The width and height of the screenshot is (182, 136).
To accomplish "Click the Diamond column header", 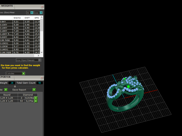I will [28, 95].
